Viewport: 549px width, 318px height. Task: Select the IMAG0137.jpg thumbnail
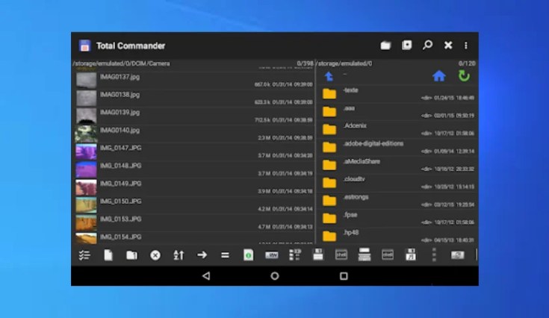86,80
